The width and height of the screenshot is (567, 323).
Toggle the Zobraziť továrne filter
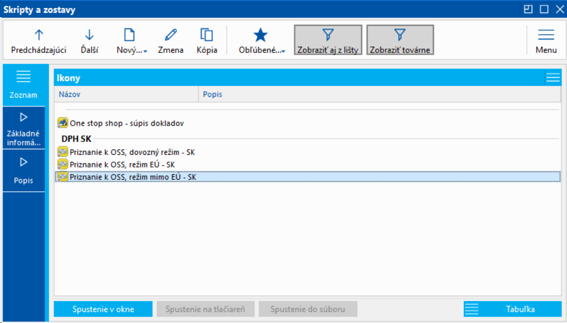[x=400, y=40]
